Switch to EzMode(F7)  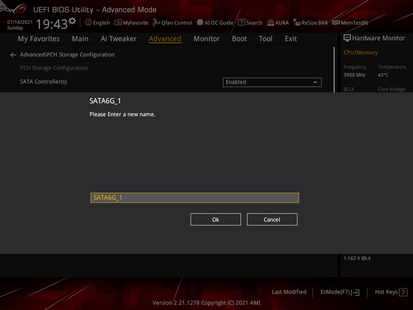tap(340, 292)
